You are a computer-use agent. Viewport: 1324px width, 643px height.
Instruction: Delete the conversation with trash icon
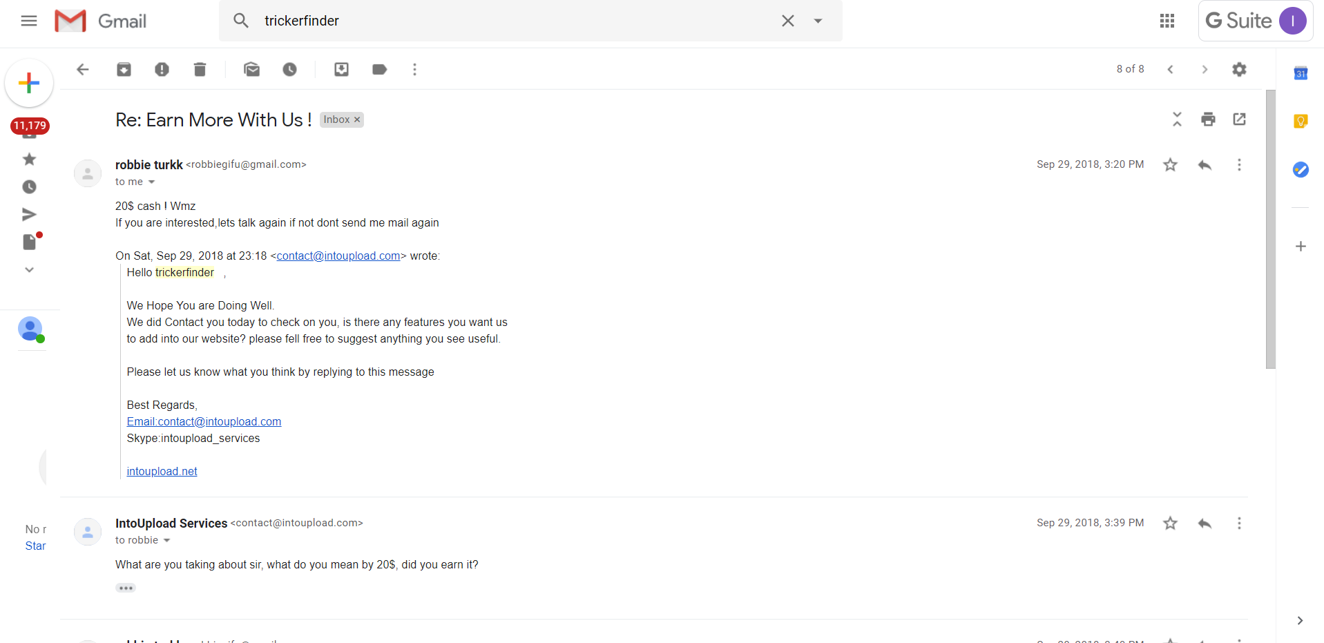pos(200,69)
